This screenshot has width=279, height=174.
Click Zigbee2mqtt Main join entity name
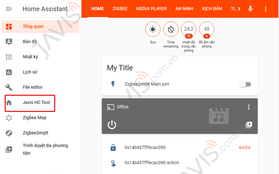coord(146,84)
